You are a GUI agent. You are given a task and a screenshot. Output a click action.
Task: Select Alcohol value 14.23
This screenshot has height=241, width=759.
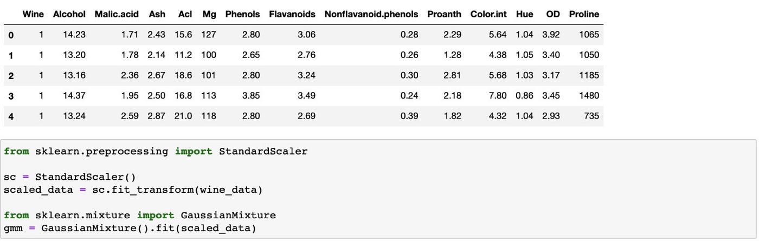74,34
